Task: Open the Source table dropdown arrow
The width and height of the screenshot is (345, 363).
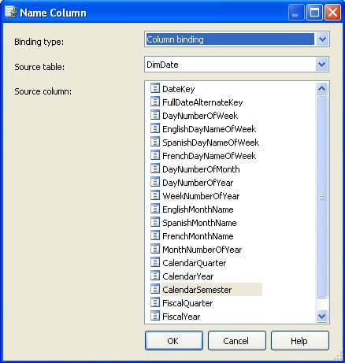Action: [321, 65]
